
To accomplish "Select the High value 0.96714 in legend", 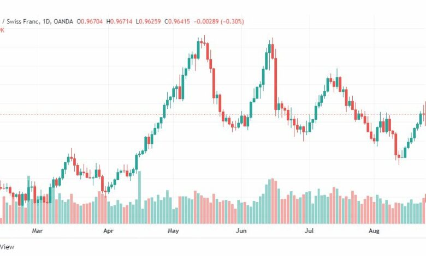I will coord(121,21).
